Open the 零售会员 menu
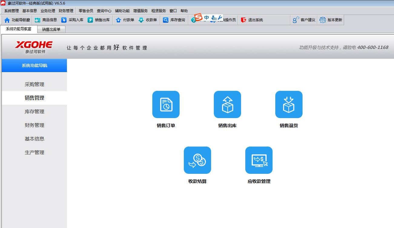The image size is (394, 228). 86,11
